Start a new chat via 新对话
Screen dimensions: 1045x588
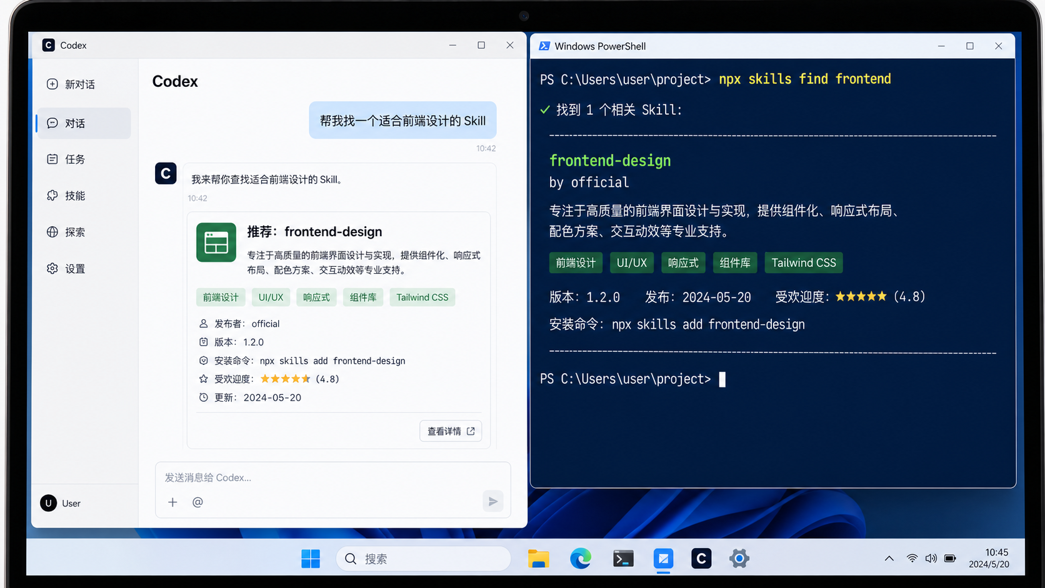click(x=71, y=84)
